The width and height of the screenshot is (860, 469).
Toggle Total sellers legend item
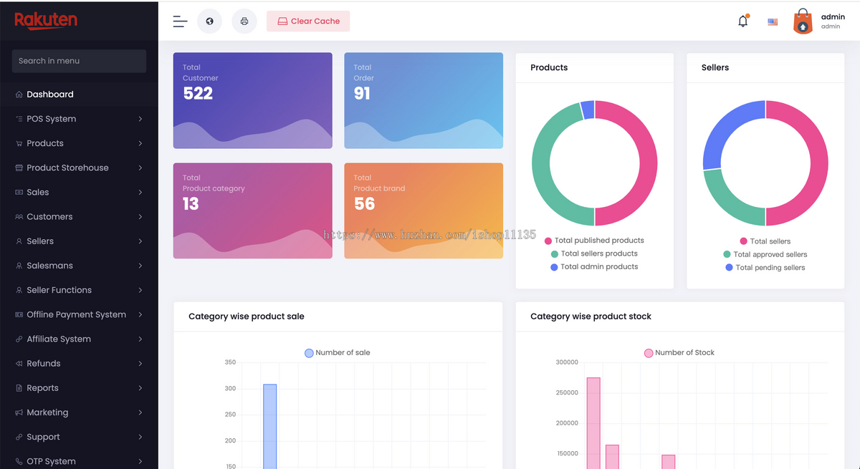765,241
